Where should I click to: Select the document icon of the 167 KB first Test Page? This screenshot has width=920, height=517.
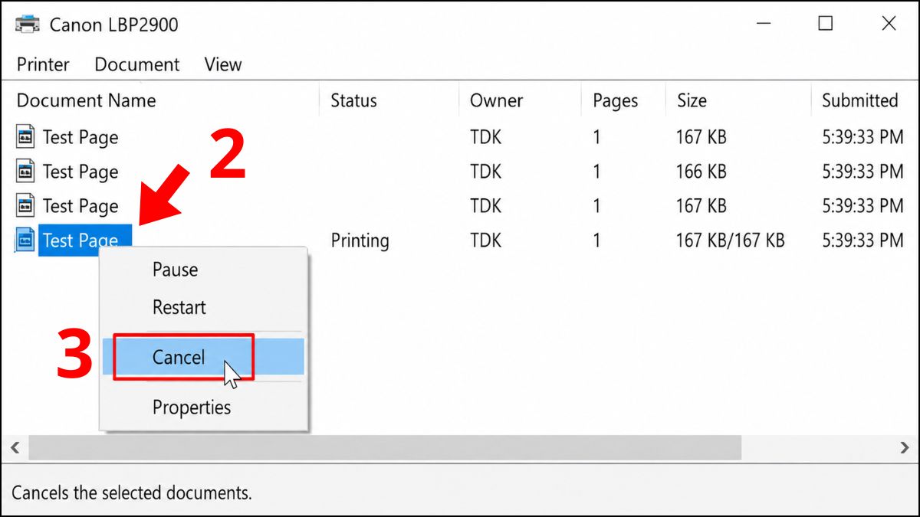[x=26, y=137]
